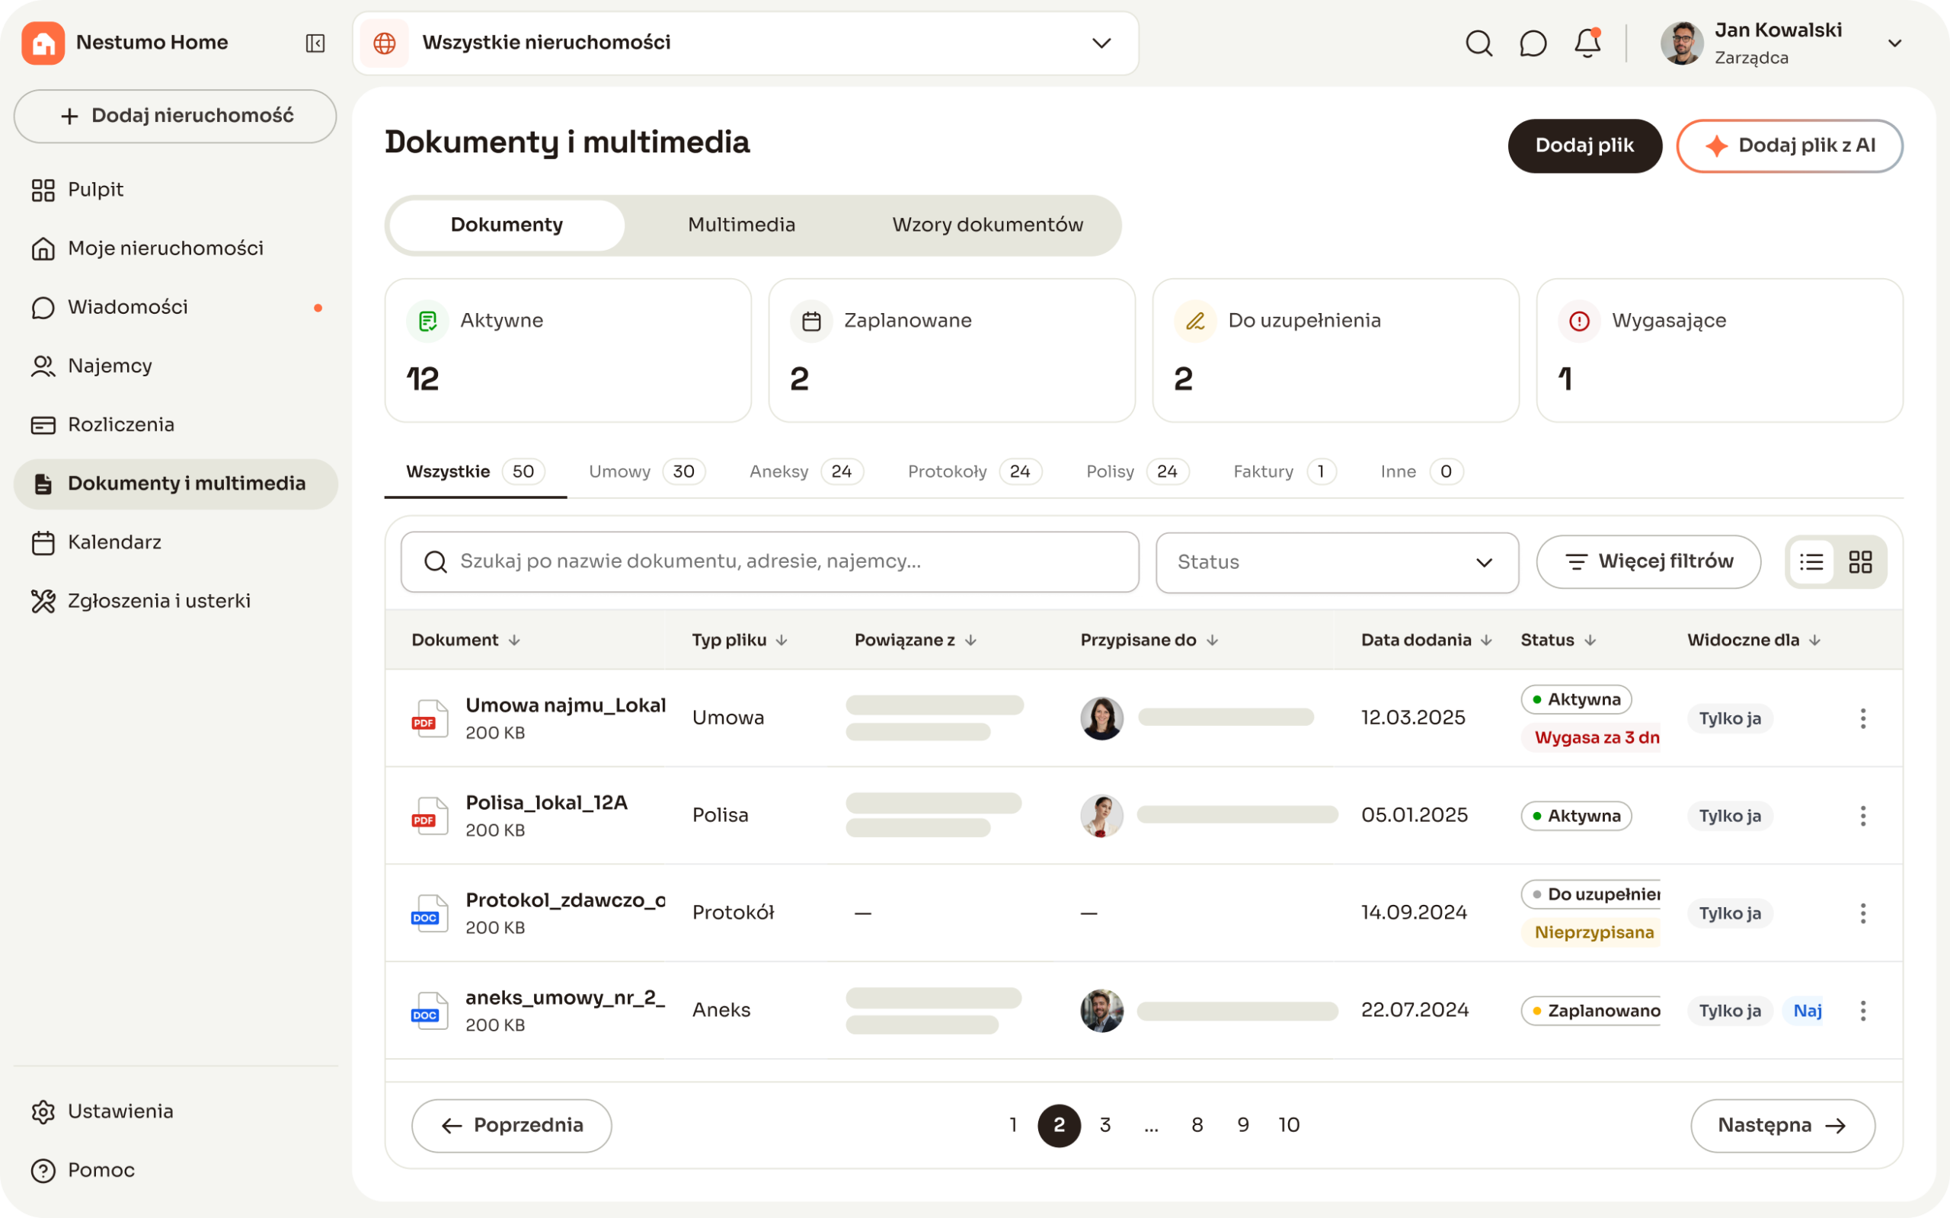
Task: Go to Moje nieruchomości
Action: tap(176, 249)
